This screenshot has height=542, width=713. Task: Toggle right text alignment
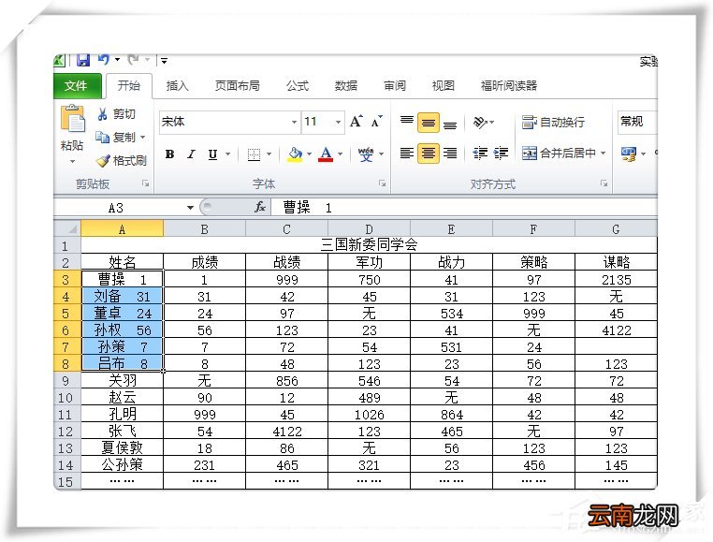coord(450,153)
